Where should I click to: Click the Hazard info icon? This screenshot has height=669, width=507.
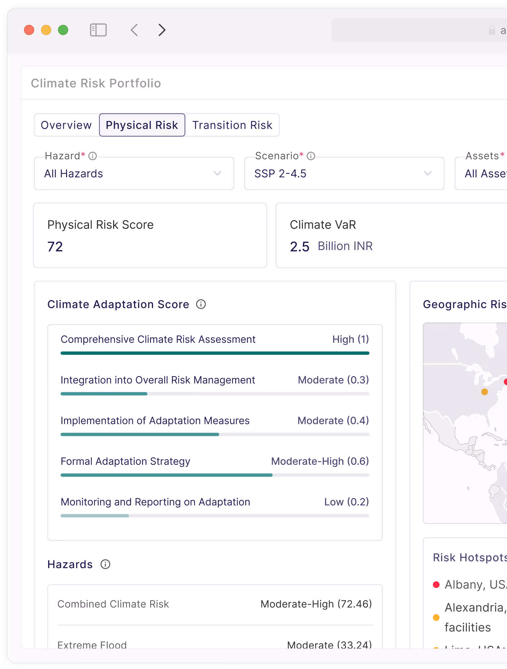pyautogui.click(x=93, y=156)
